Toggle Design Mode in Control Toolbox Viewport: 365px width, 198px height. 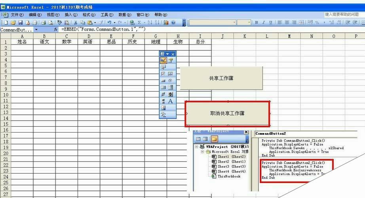pyautogui.click(x=163, y=60)
